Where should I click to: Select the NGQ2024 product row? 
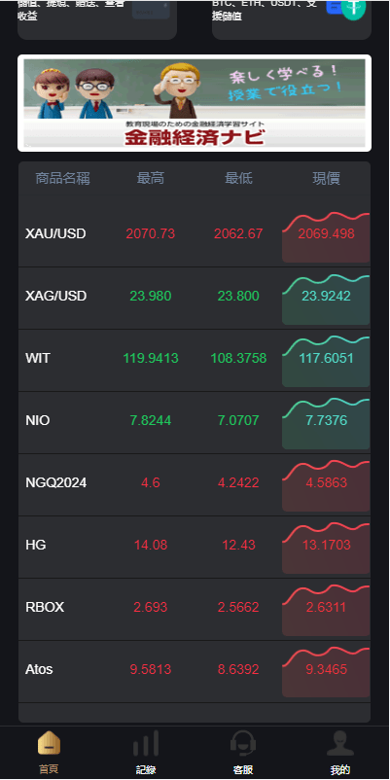[x=195, y=485]
